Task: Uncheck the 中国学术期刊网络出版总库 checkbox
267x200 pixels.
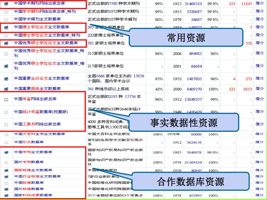Action: (x=6, y=4)
